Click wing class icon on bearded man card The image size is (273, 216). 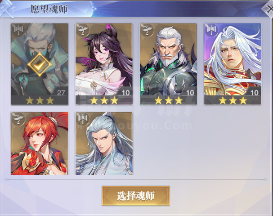(147, 30)
